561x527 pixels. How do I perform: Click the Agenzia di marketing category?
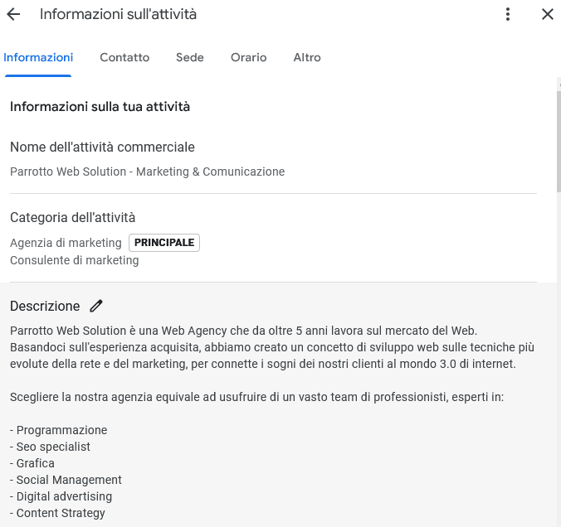pos(66,243)
